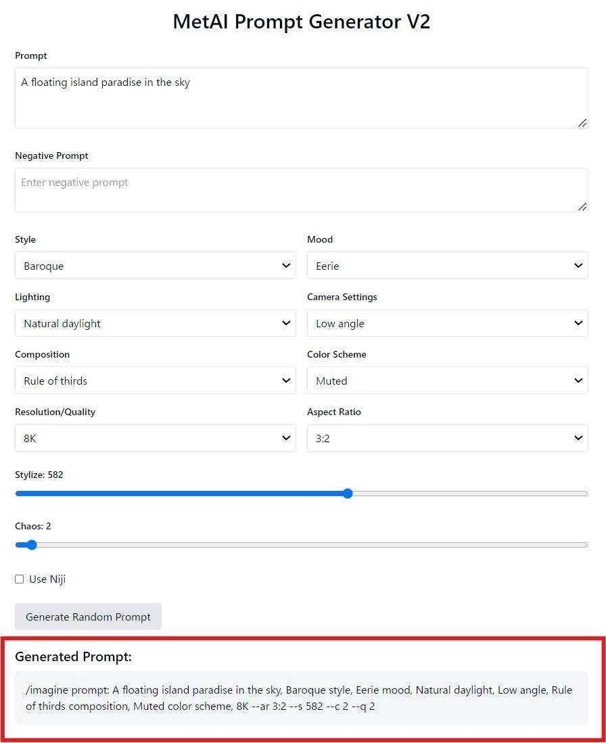Click the Negative Prompt text field
606x743 pixels.
point(301,190)
